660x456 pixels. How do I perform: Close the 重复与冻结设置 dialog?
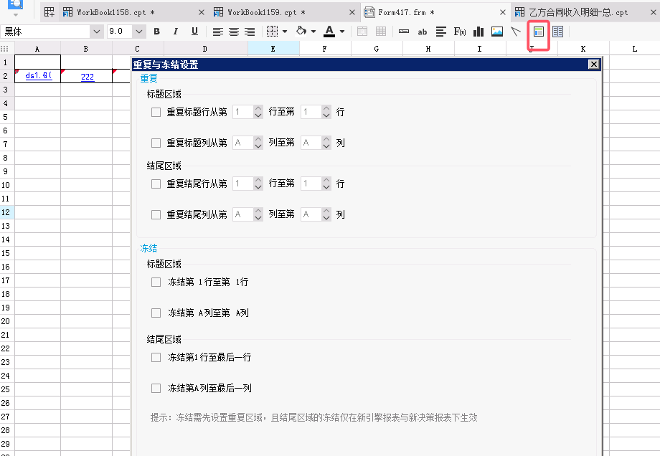pos(593,65)
